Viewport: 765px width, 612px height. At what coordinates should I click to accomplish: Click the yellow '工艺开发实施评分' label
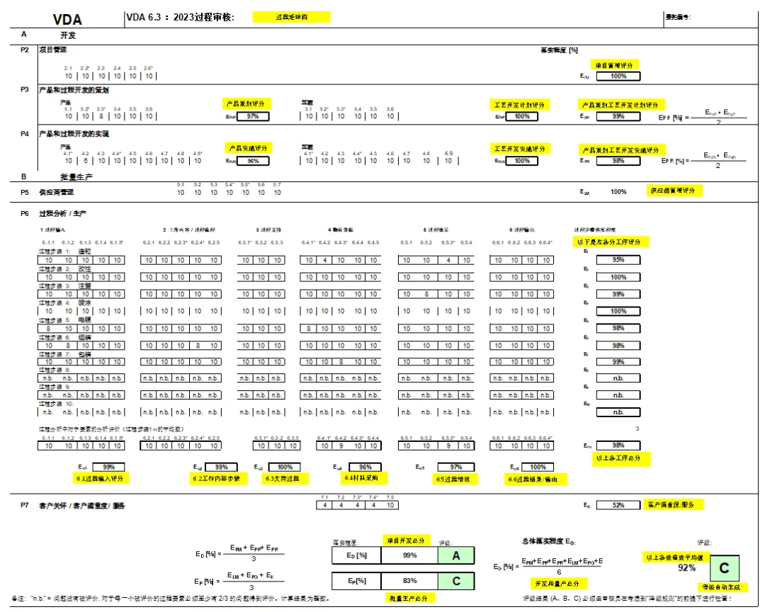pos(520,148)
